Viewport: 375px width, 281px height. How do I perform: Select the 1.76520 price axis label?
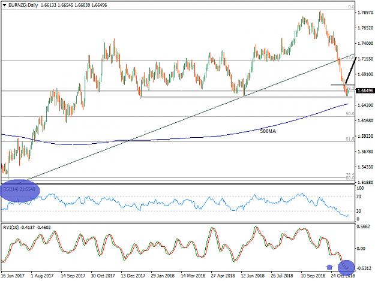[x=365, y=28]
